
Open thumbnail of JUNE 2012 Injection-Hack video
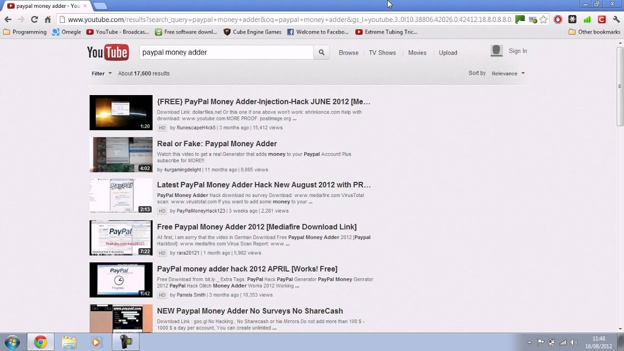pos(121,113)
